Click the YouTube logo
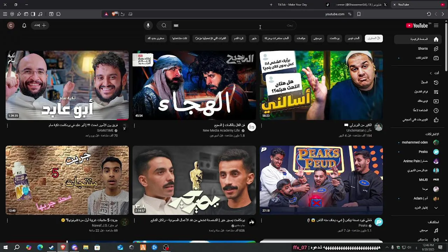This screenshot has width=448, height=252. (417, 26)
